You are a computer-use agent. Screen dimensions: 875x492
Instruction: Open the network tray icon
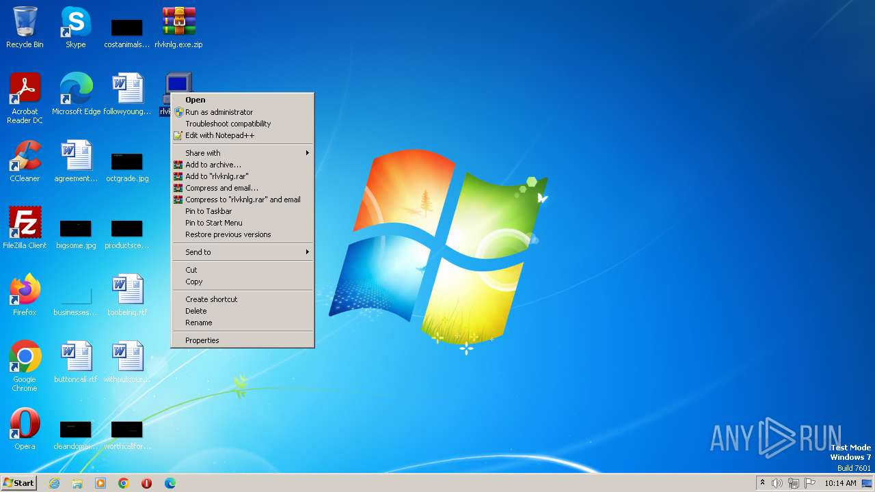pos(794,483)
